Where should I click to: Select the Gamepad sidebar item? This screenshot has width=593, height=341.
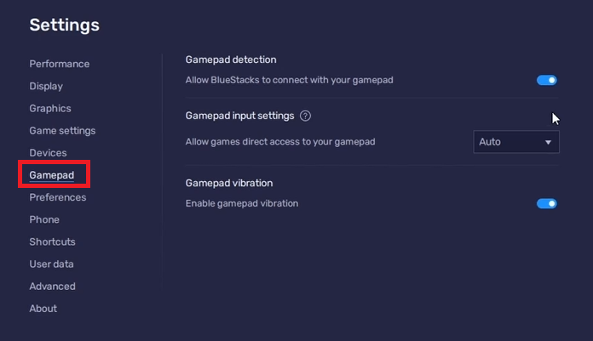click(52, 175)
